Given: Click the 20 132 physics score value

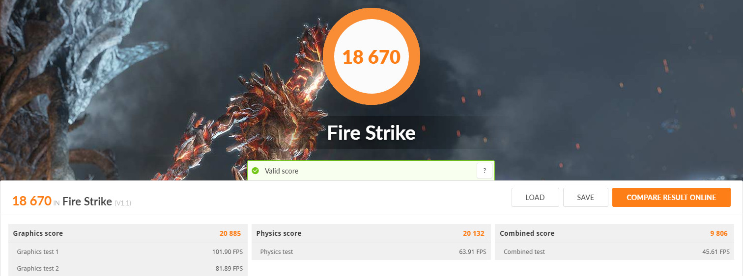Looking at the screenshot, I should pos(474,233).
